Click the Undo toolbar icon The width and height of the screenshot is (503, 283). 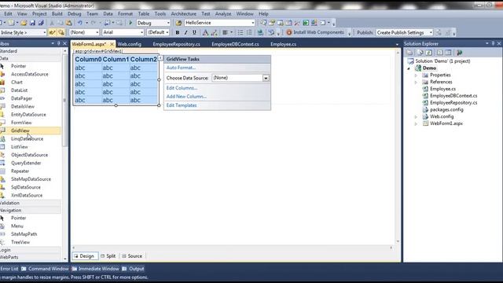pyautogui.click(x=79, y=23)
